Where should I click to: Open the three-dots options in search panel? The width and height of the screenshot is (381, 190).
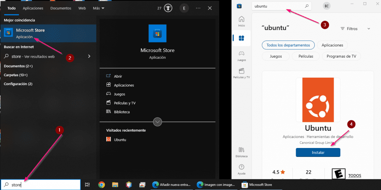click(x=198, y=8)
